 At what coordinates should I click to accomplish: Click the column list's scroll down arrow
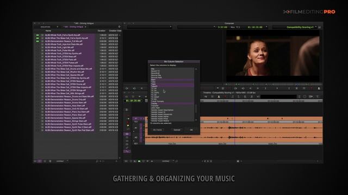tap(196, 120)
